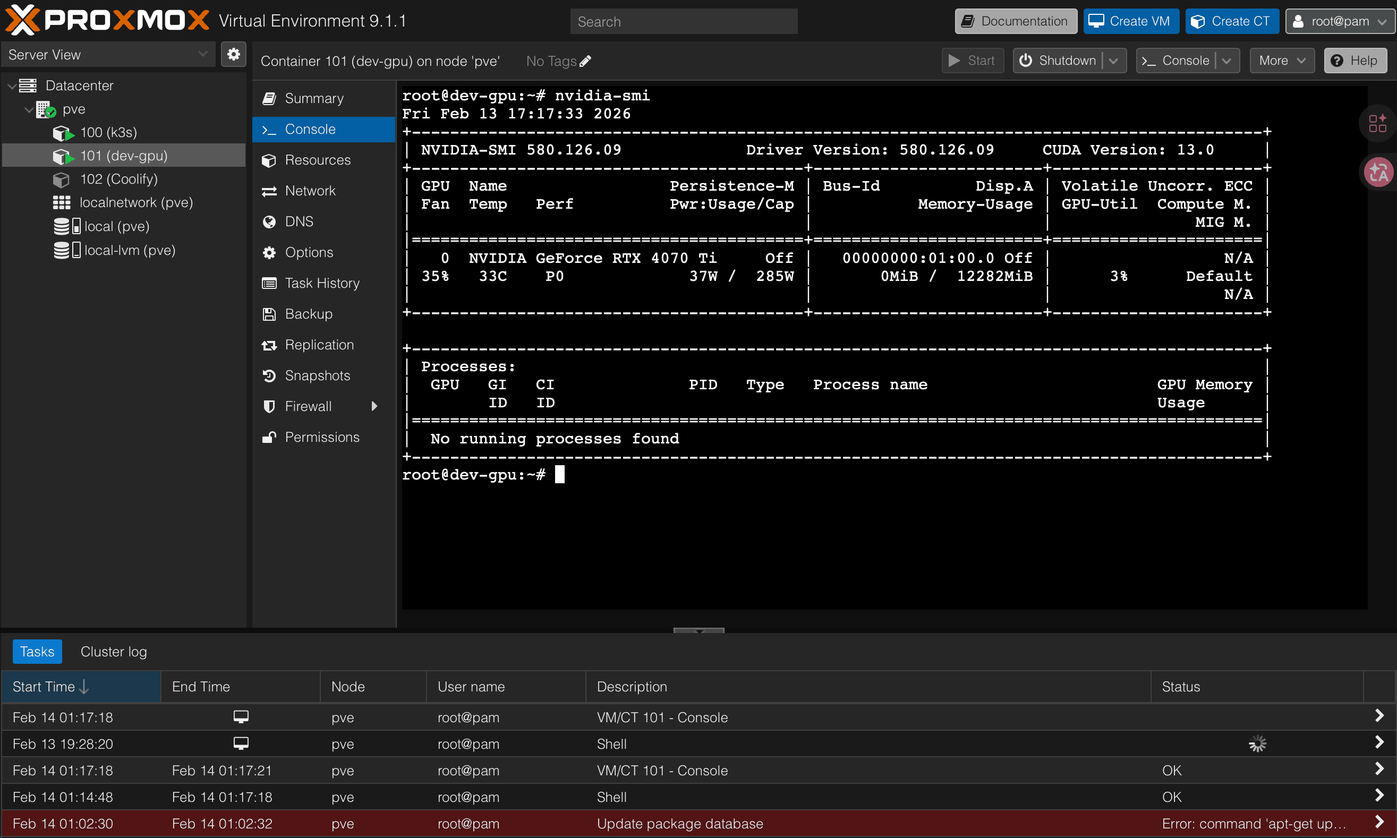Open container Options
The width and height of the screenshot is (1397, 838).
point(323,252)
